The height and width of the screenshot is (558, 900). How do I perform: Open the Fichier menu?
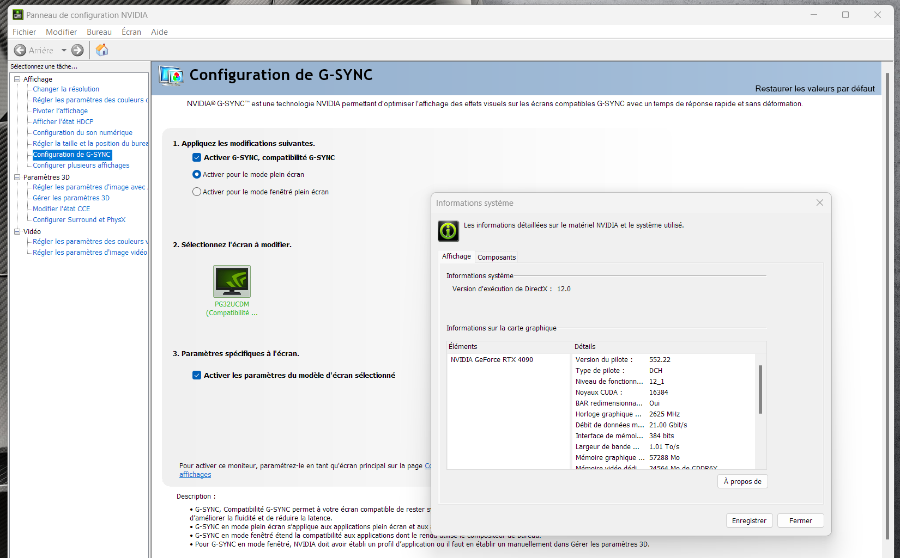pos(24,32)
